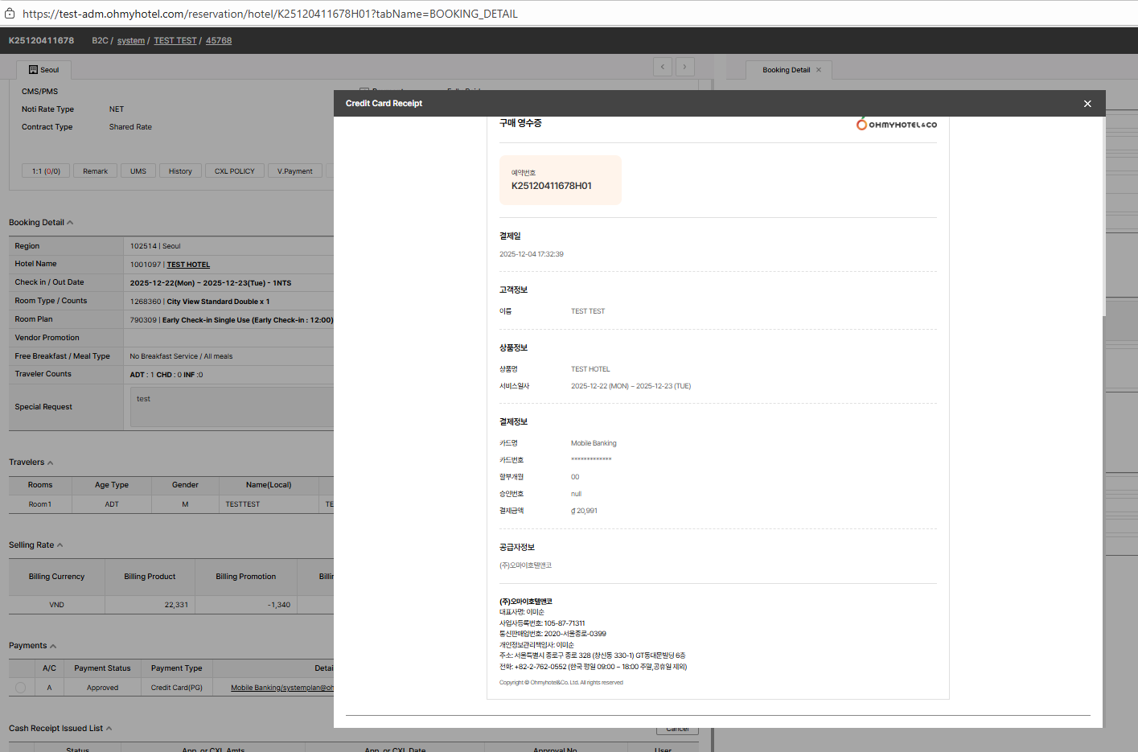Collapse the Payments section chevron
The height and width of the screenshot is (752, 1138).
(x=53, y=646)
